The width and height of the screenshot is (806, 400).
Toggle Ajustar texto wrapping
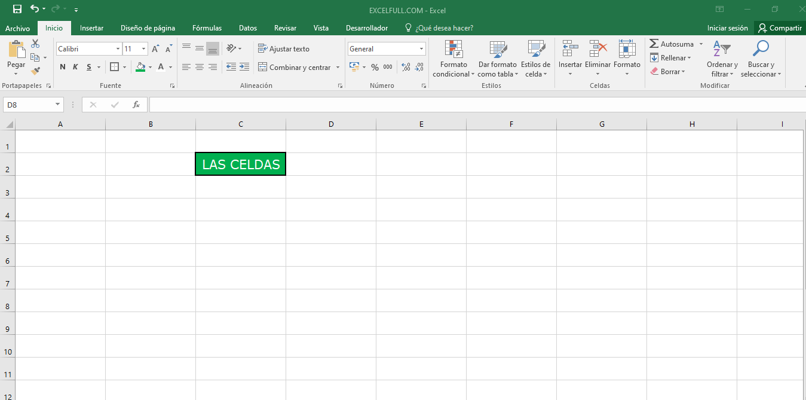(284, 49)
